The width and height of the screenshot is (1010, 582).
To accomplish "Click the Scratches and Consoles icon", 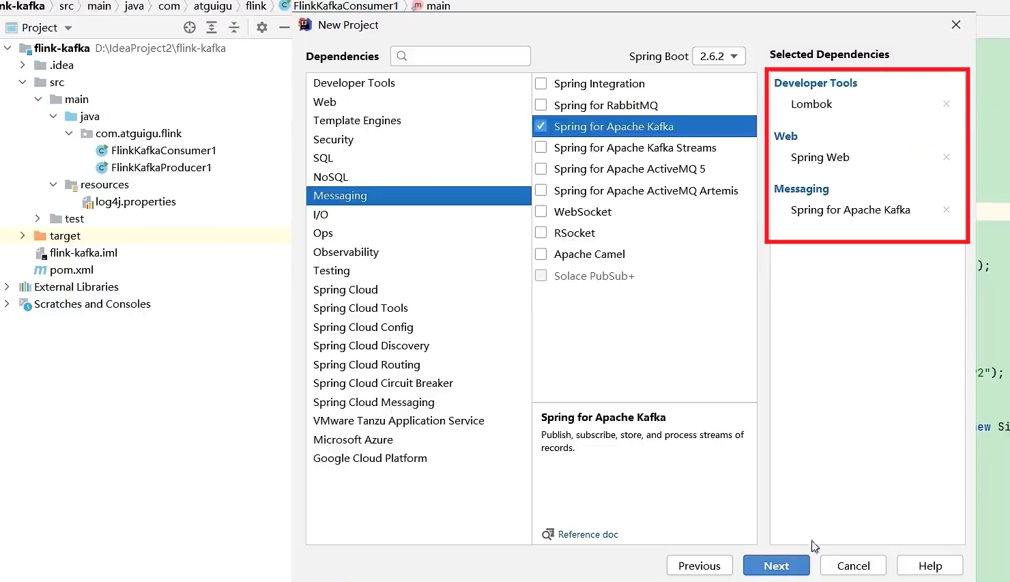I will pos(25,304).
